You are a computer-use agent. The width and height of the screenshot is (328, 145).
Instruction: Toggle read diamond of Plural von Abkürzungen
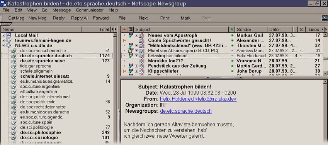coord(232,51)
